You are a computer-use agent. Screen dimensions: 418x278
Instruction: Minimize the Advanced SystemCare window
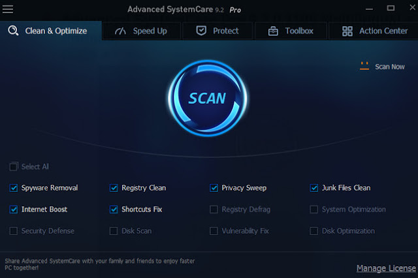pos(369,9)
